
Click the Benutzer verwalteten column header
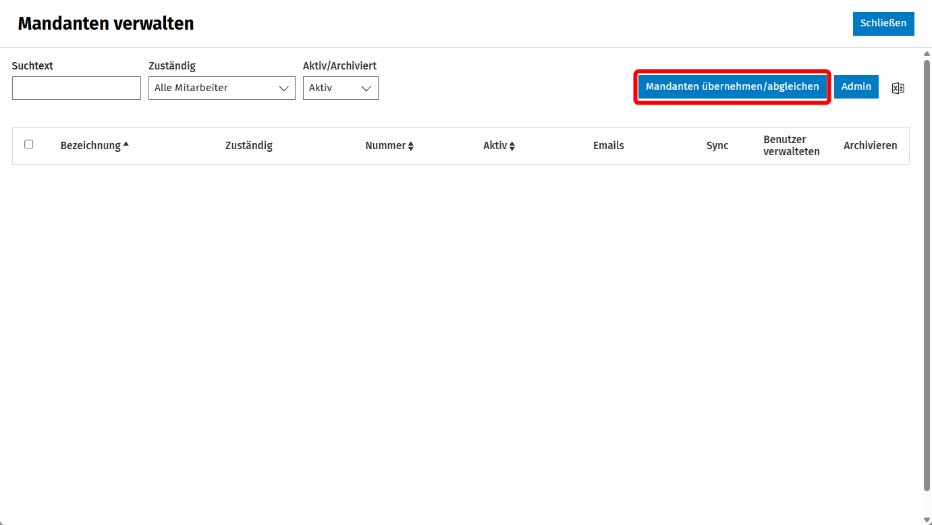[792, 145]
